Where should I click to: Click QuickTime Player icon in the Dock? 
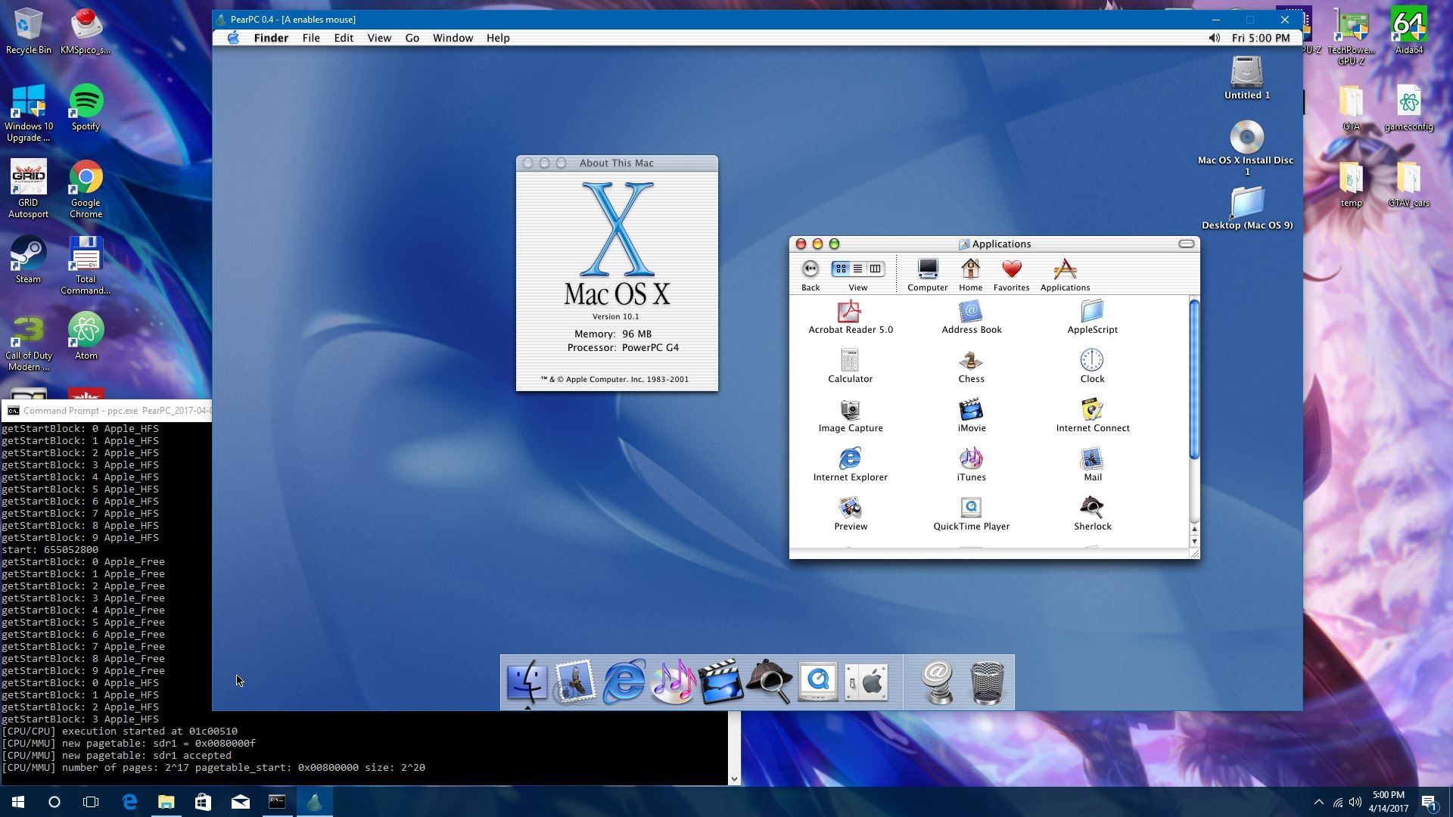(817, 682)
